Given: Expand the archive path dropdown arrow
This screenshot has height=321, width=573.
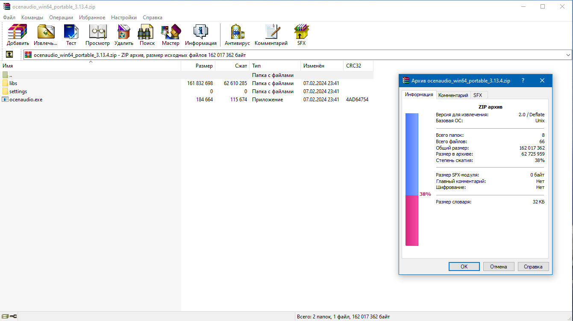Looking at the screenshot, I should click(568, 55).
